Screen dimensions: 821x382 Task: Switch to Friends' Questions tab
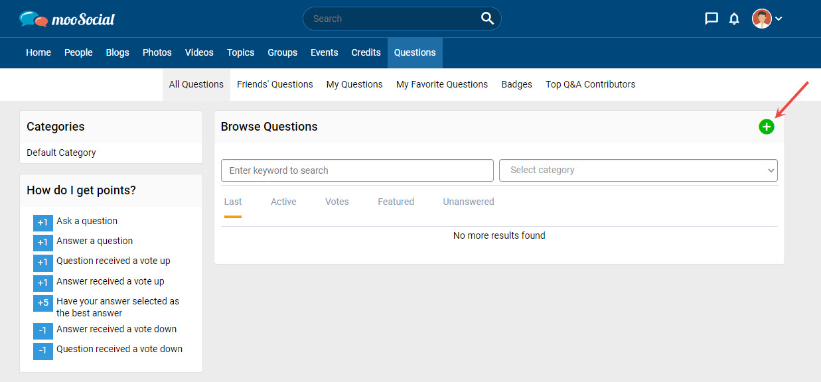click(x=275, y=84)
